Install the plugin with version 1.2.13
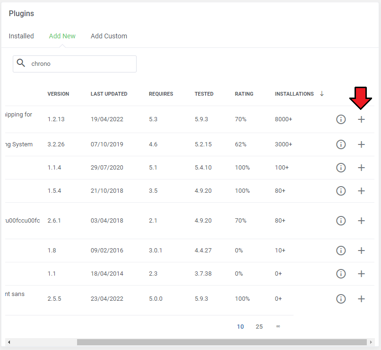The image size is (381, 350). [361, 119]
